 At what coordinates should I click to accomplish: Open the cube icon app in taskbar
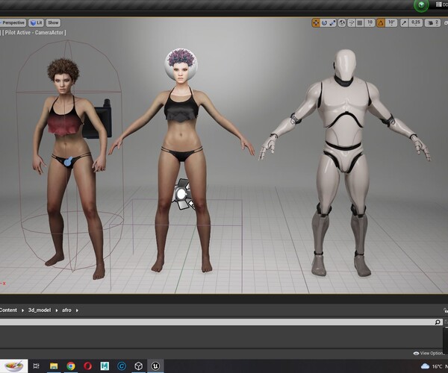pos(139,366)
